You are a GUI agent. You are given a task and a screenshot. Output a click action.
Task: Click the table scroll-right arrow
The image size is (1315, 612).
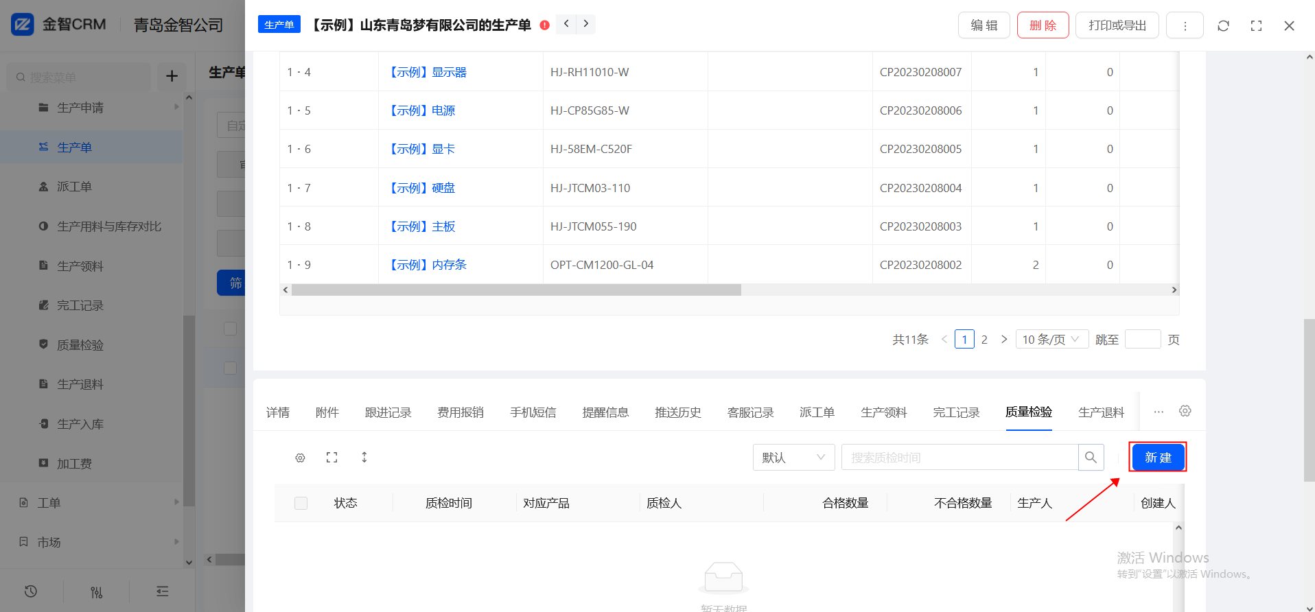1174,290
